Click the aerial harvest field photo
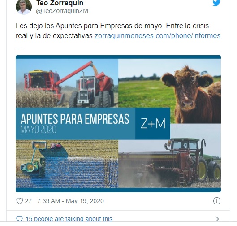This screenshot has height=226, width=237. [x=67, y=164]
